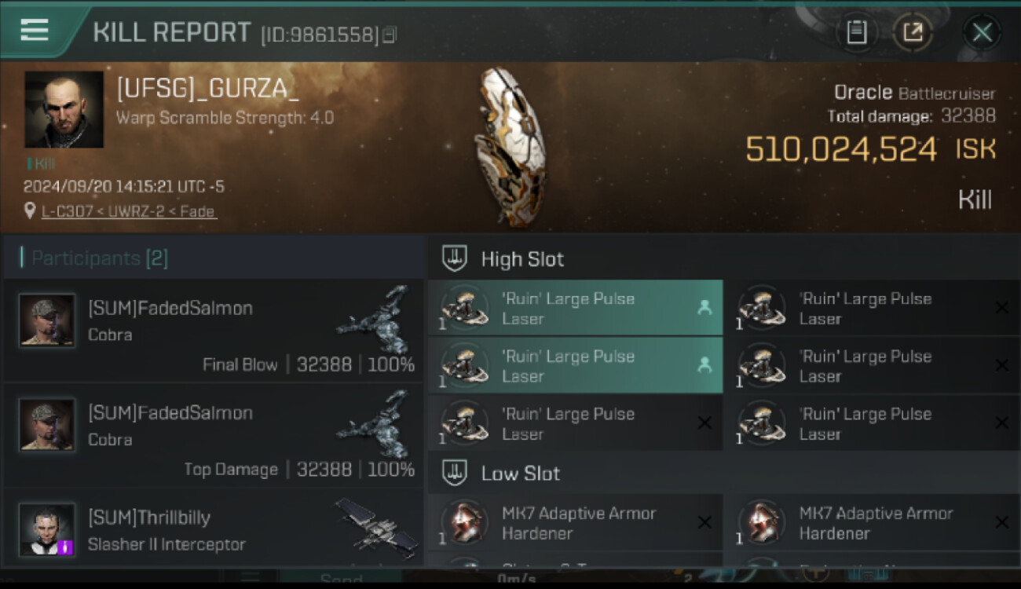
Task: Open FadedSalmon Final Blow entry
Action: pyautogui.click(x=212, y=330)
